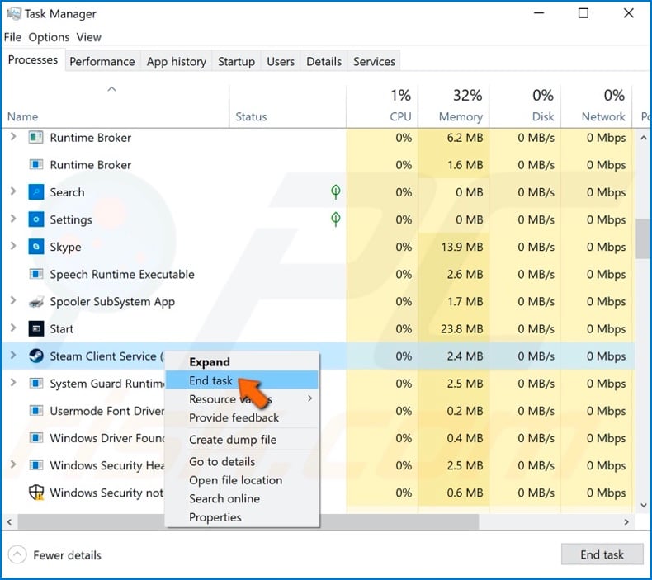The width and height of the screenshot is (652, 580).
Task: Open Properties from the context menu
Action: click(242, 517)
